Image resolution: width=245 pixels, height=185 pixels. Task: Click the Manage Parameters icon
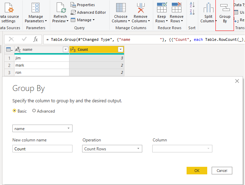tap(36, 8)
